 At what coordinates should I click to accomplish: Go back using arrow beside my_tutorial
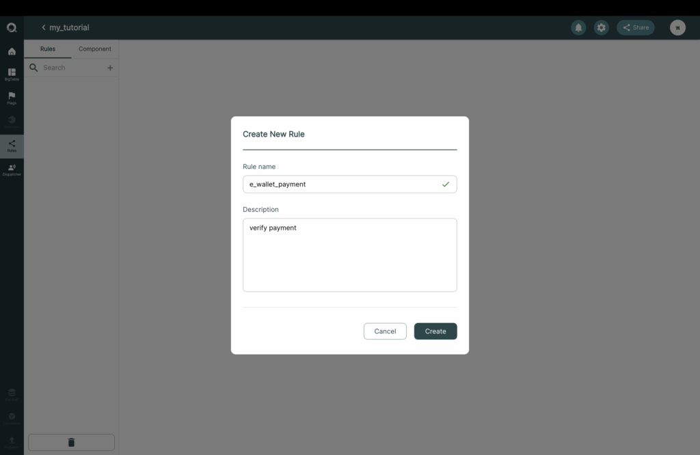[x=43, y=27]
